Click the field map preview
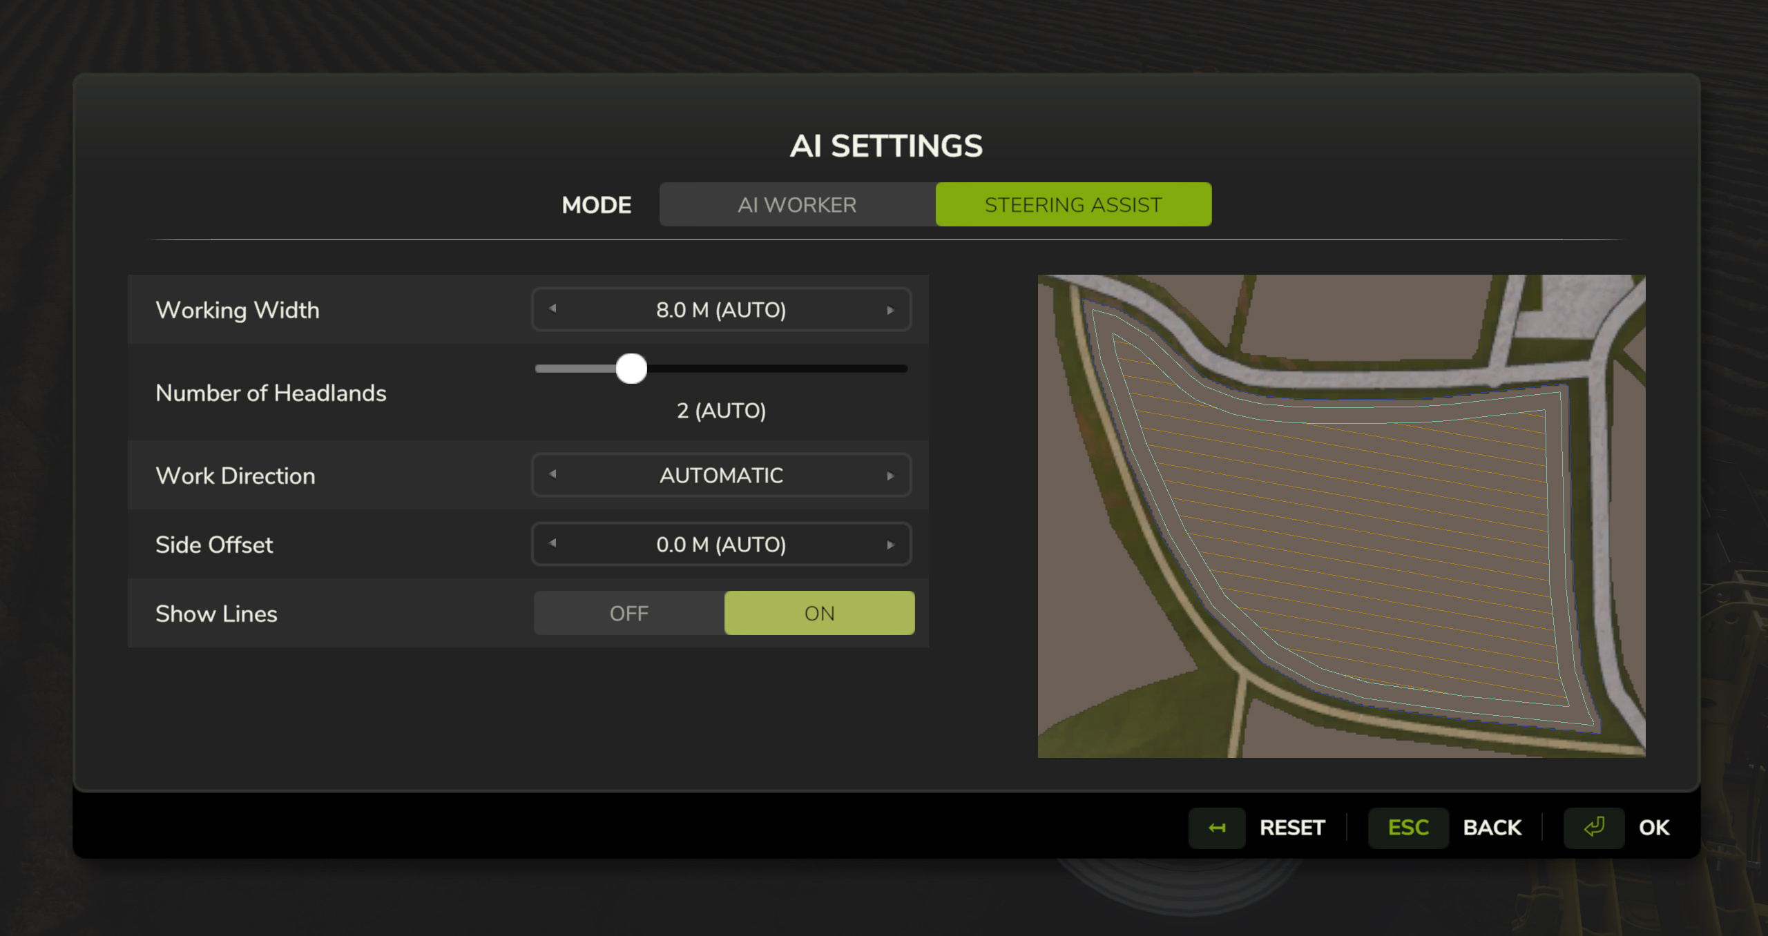 click(1341, 516)
